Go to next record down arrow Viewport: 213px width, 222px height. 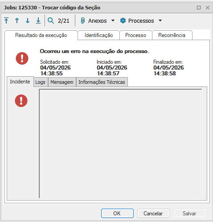pyautogui.click(x=28, y=21)
